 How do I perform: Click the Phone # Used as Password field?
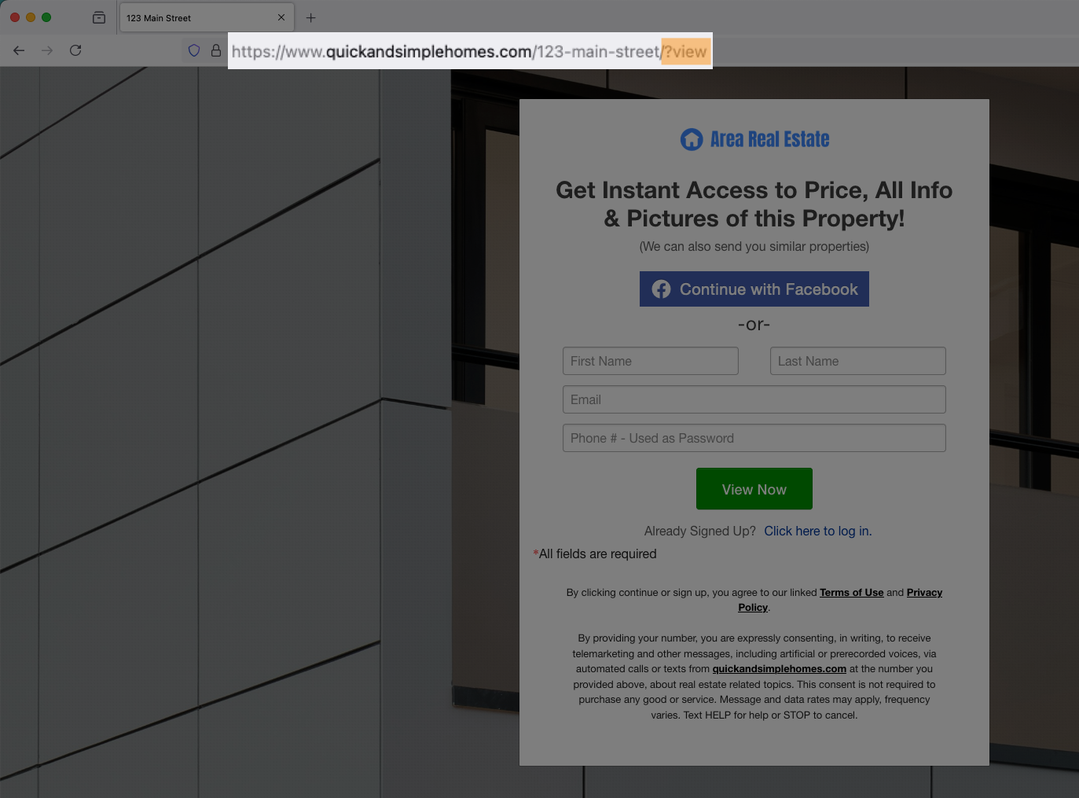[x=754, y=438]
